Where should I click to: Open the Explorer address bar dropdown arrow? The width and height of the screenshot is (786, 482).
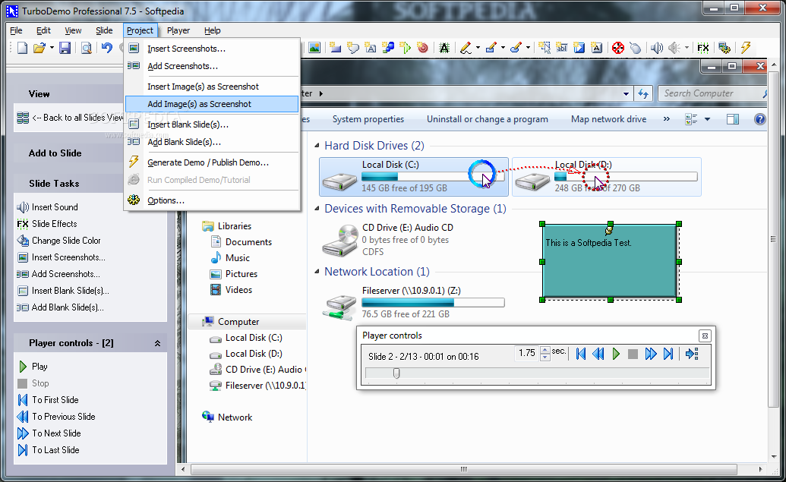coord(626,93)
